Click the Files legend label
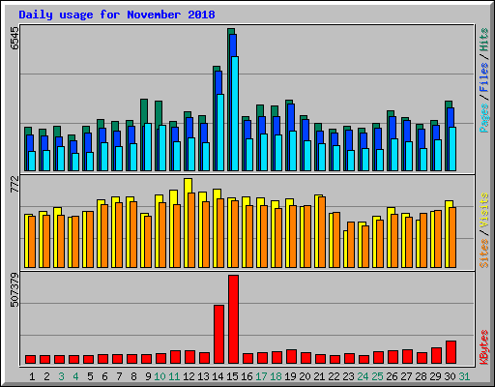495x387 pixels. (484, 76)
